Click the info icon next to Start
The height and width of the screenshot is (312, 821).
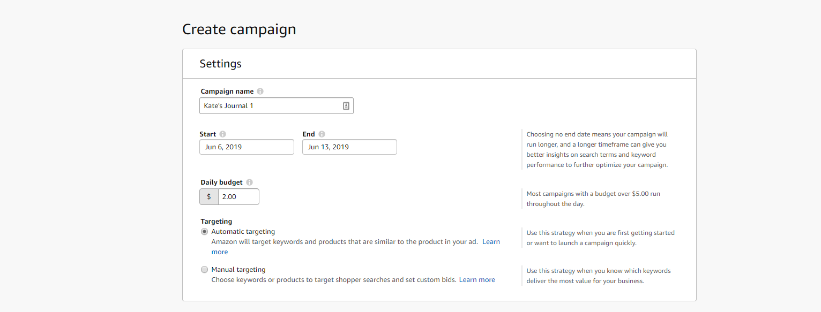[222, 134]
